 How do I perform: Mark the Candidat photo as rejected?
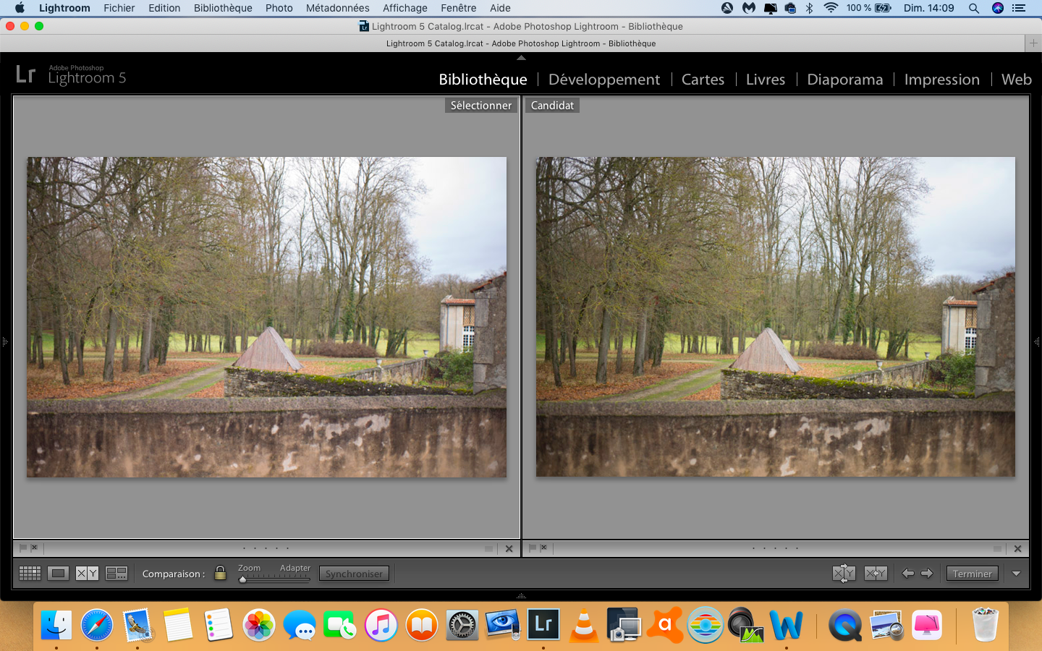543,548
